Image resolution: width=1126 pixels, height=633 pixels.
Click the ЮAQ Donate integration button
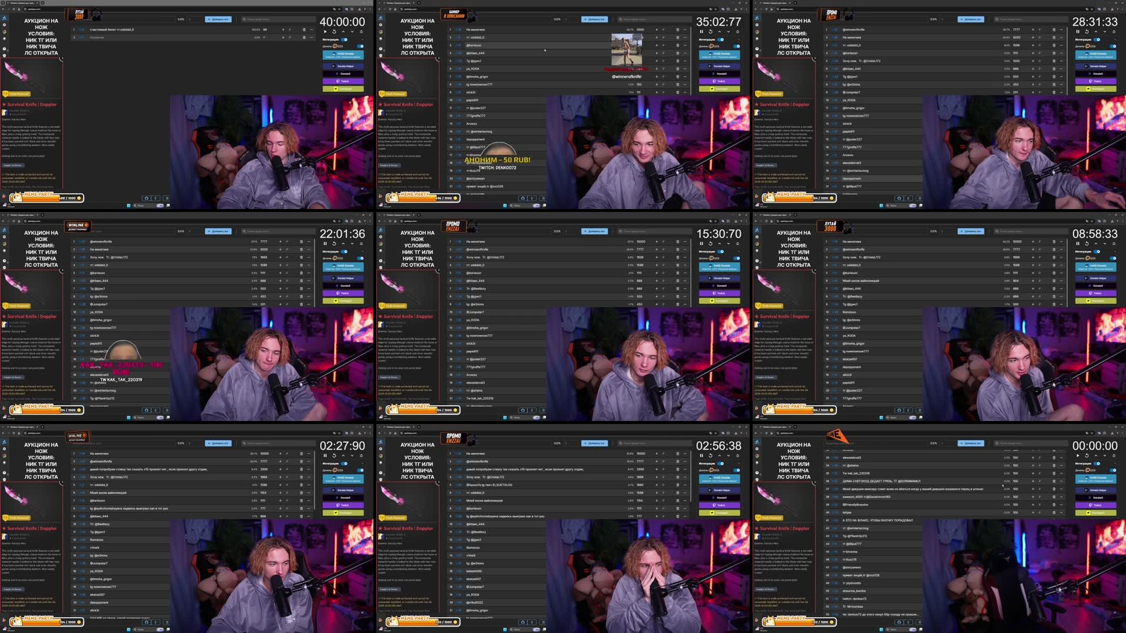click(343, 56)
